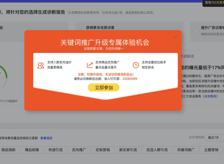Click the trend chart icon for 商品优先推广

point(90,65)
